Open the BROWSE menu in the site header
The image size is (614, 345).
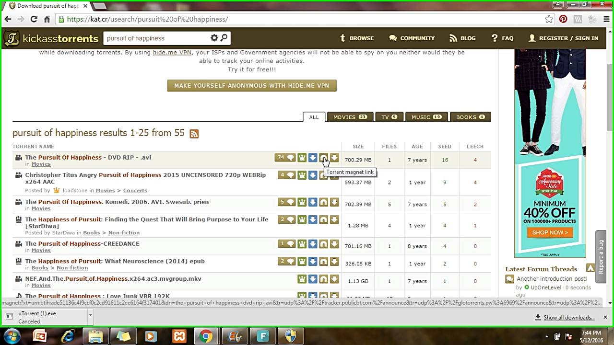click(x=356, y=38)
